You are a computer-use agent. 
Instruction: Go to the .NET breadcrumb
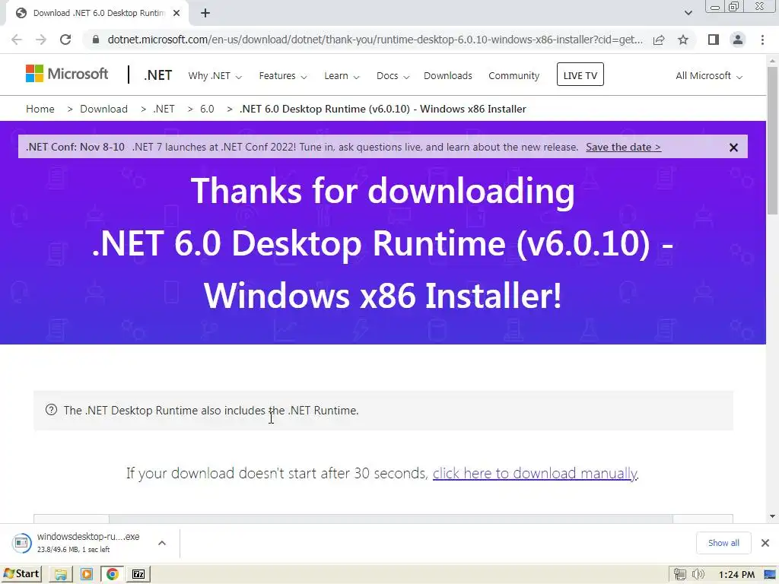coord(164,109)
